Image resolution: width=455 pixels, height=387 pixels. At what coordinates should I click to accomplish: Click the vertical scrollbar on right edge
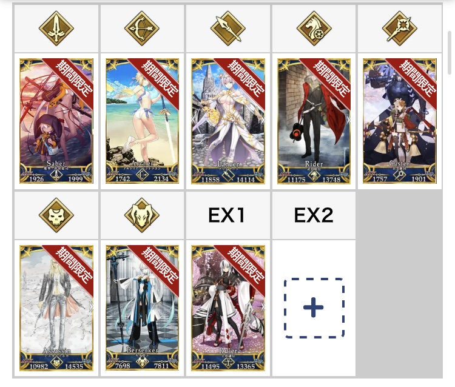tap(450, 52)
